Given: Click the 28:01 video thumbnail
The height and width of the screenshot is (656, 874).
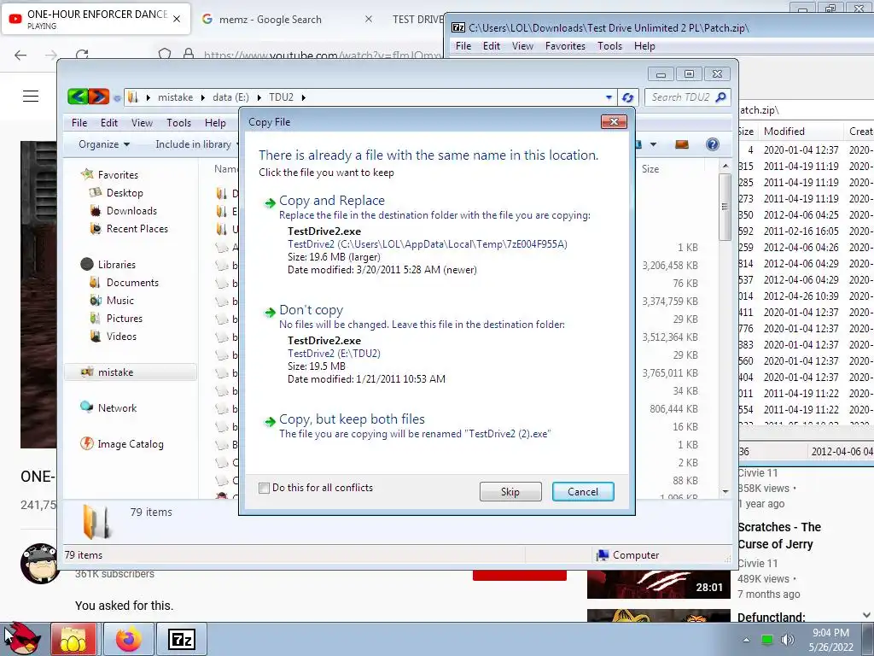Looking at the screenshot, I should 658,583.
